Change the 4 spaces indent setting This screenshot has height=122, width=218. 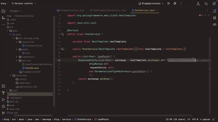(205, 119)
